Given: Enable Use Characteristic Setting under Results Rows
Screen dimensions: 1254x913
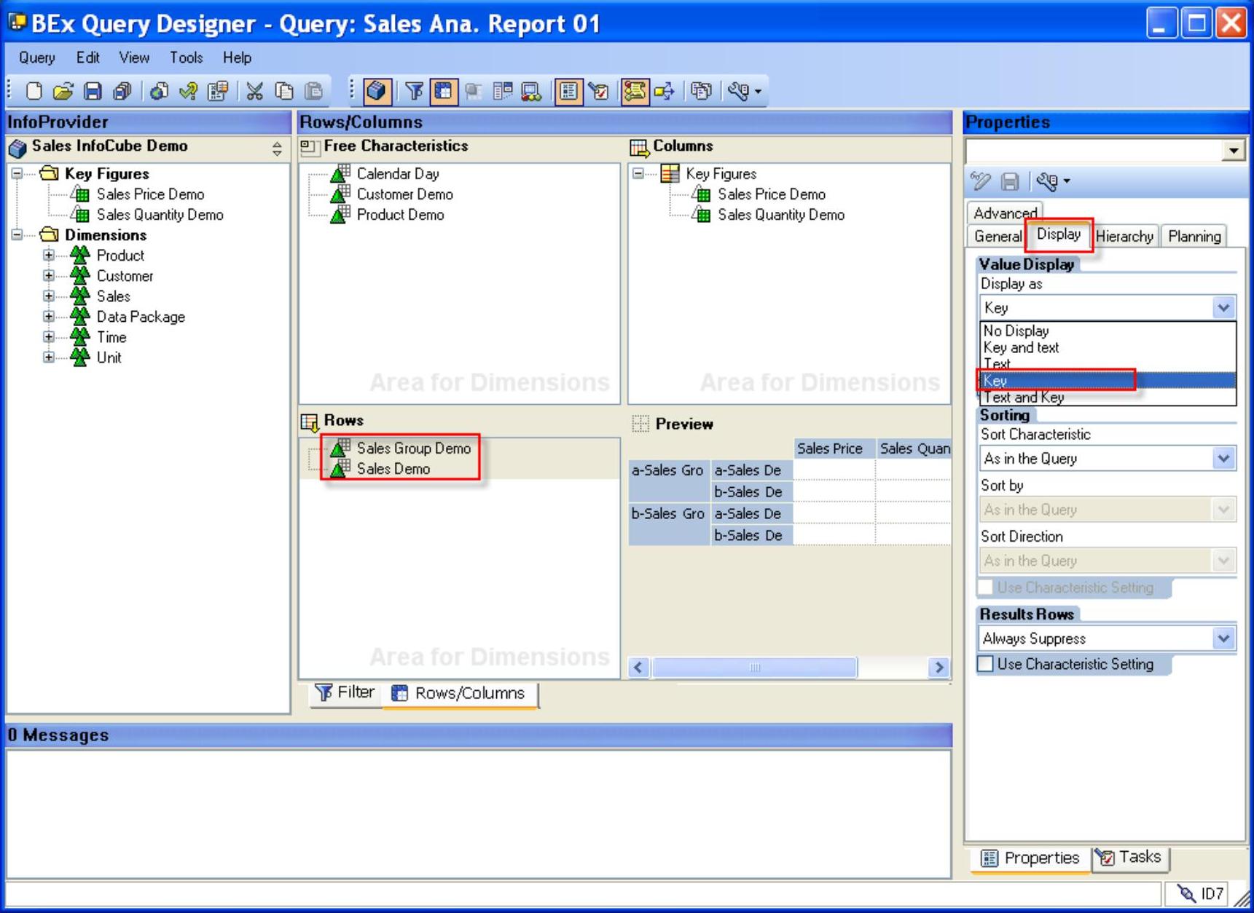Looking at the screenshot, I should tap(985, 664).
